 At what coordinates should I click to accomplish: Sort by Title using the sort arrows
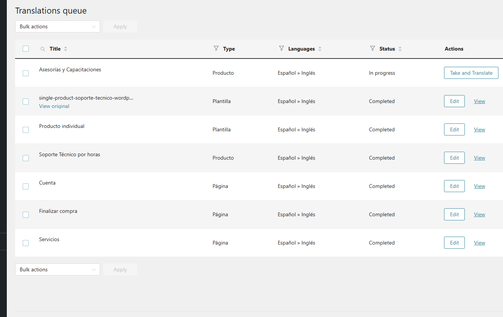66,49
